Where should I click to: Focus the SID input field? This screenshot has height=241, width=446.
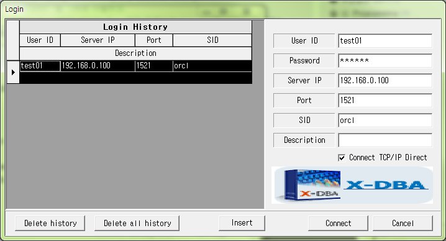click(x=385, y=120)
